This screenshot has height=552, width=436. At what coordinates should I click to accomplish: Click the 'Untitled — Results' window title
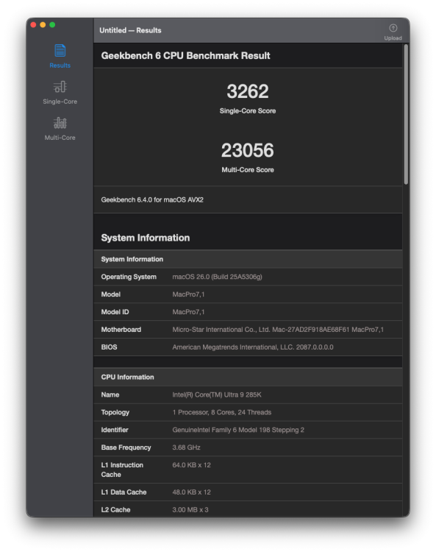pos(130,30)
